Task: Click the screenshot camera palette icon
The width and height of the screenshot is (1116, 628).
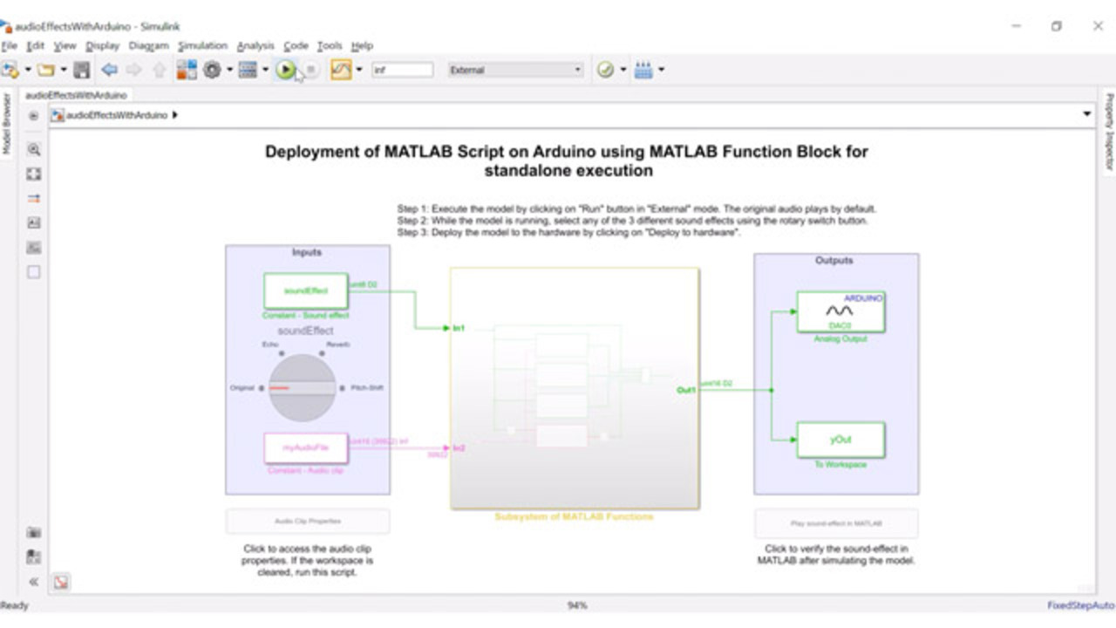Action: click(34, 532)
